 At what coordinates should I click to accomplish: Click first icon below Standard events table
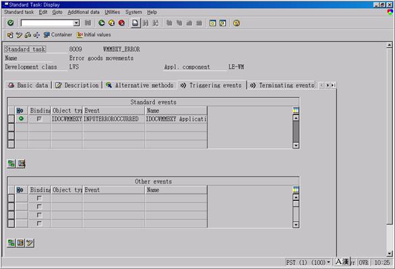tap(11, 164)
